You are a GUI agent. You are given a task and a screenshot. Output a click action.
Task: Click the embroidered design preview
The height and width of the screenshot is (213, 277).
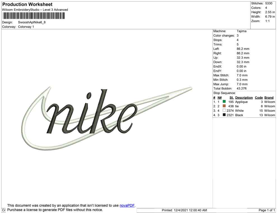(107, 118)
